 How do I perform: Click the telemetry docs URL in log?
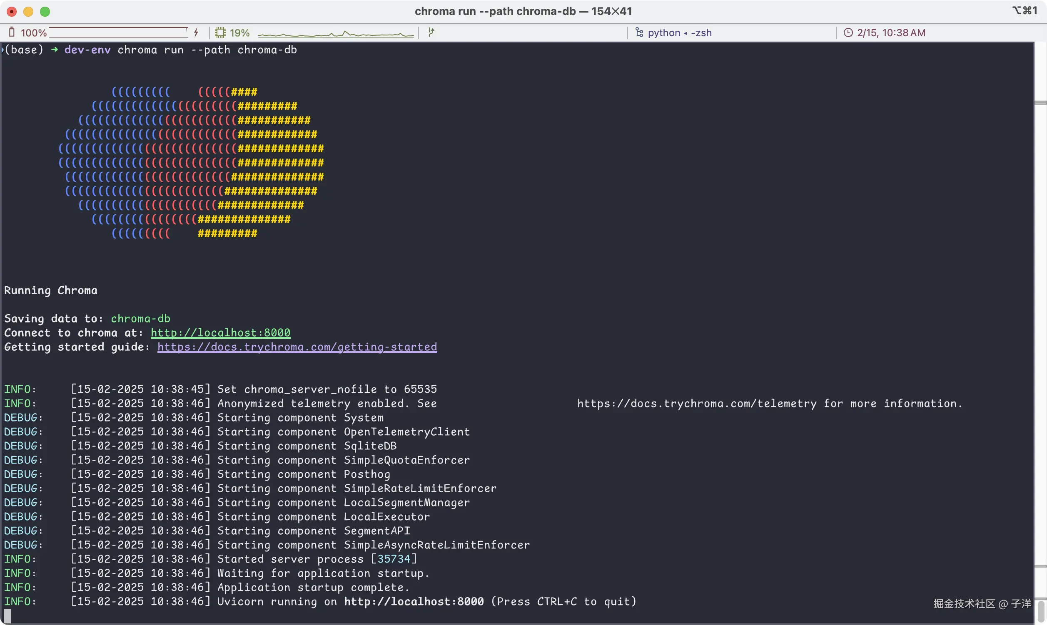[x=696, y=404]
